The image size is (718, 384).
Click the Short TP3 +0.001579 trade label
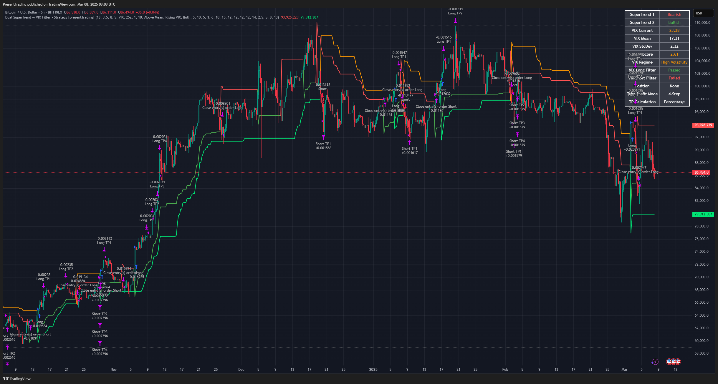517,125
